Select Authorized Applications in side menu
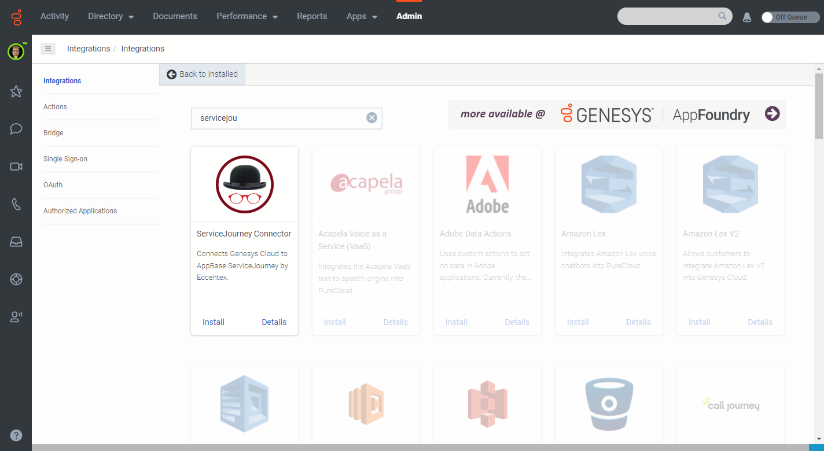Image resolution: width=824 pixels, height=451 pixels. point(80,211)
